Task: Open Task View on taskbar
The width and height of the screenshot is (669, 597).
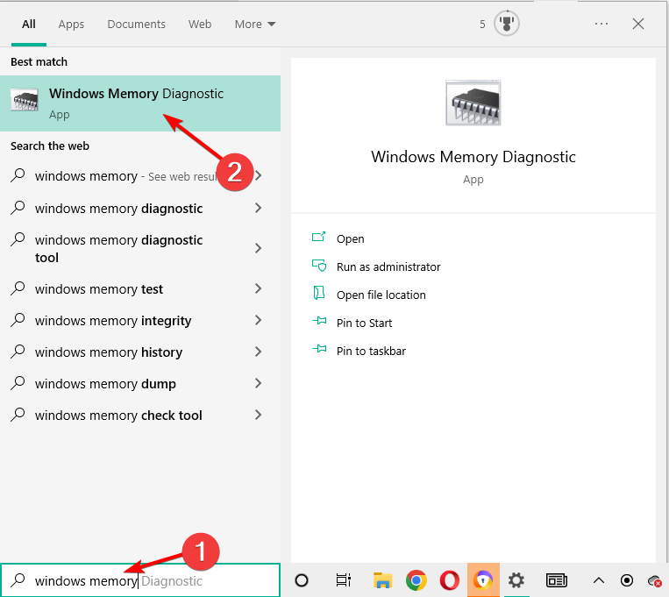Action: (x=344, y=580)
